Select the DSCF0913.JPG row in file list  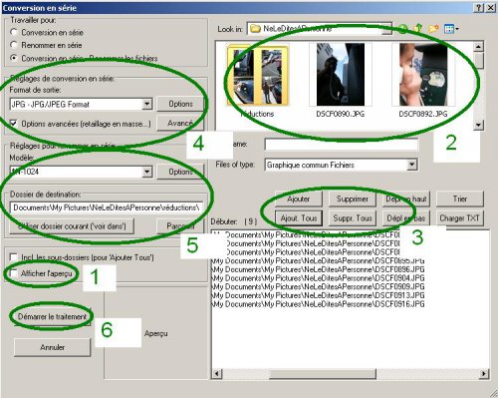click(318, 295)
